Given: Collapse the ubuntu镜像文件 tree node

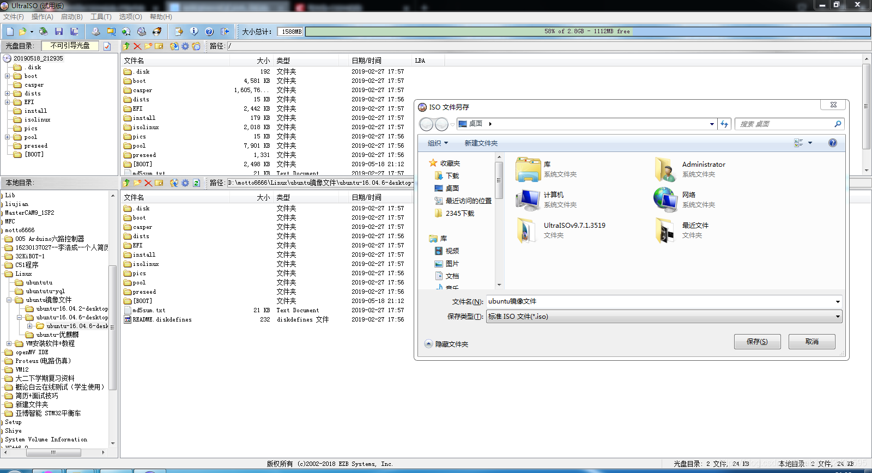Looking at the screenshot, I should pyautogui.click(x=9, y=300).
